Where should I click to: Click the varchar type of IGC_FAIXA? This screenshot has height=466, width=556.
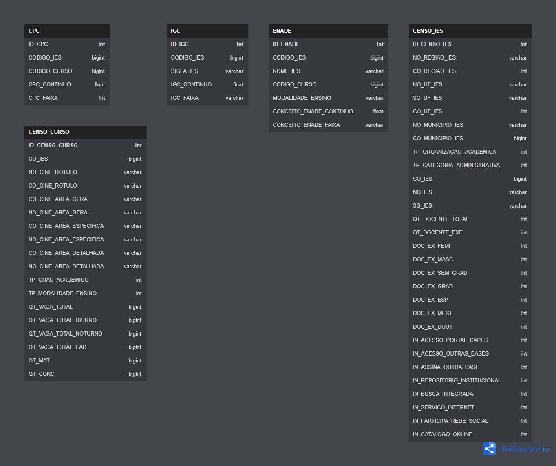click(234, 98)
